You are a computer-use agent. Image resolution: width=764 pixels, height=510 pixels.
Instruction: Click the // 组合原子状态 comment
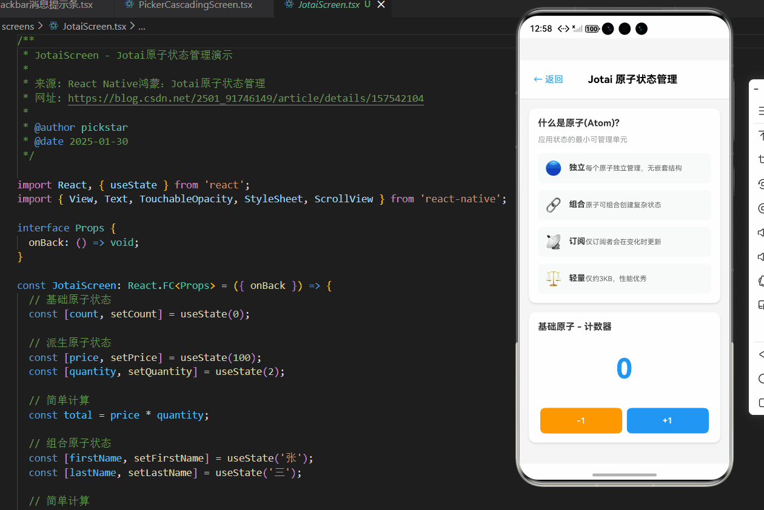70,443
